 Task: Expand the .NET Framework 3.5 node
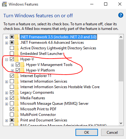pos(6,37)
